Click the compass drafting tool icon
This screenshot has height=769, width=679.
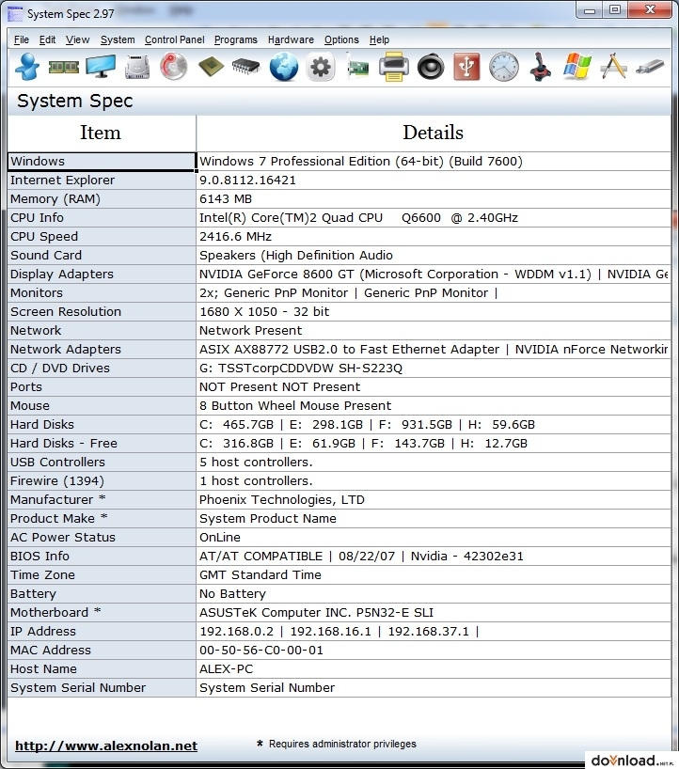pyautogui.click(x=613, y=67)
